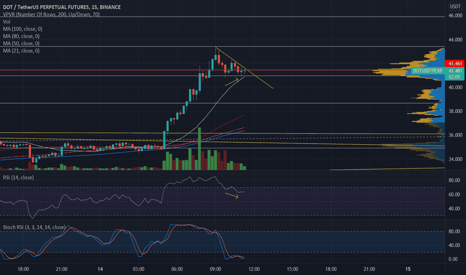466x275 pixels.
Task: Select the MA (80, close, 0) legend
Action: pyautogui.click(x=21, y=36)
